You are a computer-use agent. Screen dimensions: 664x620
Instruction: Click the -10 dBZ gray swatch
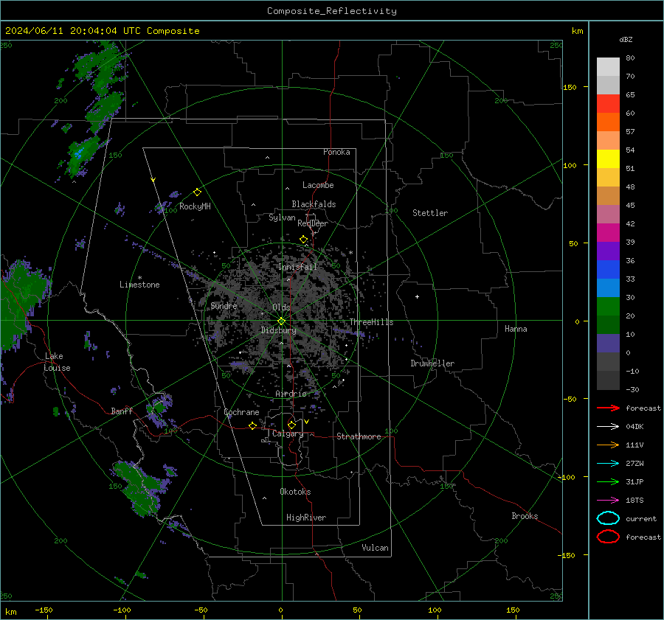point(608,380)
